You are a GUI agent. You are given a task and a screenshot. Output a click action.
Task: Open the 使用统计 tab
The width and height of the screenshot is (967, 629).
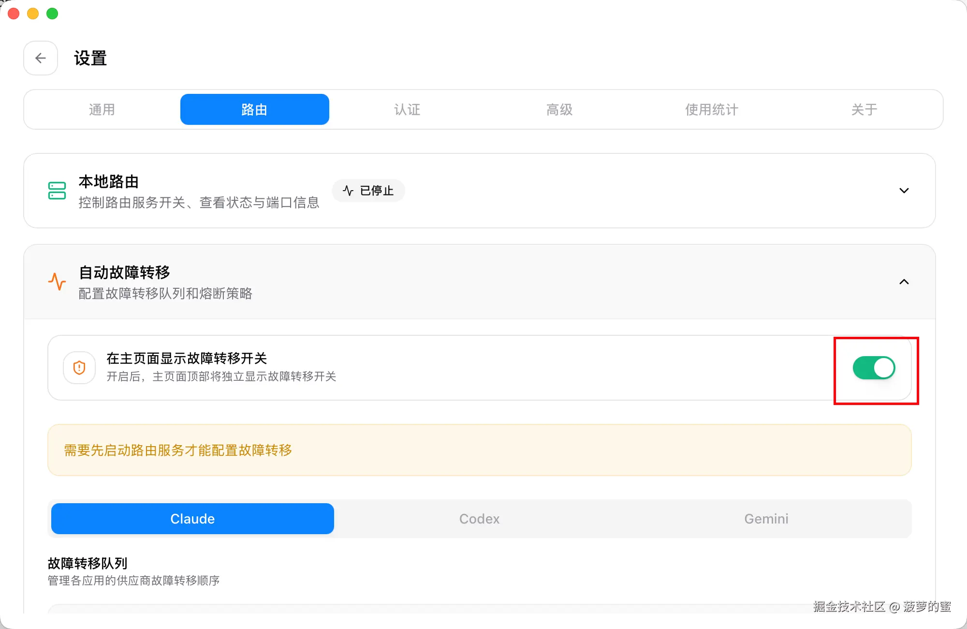(x=712, y=109)
